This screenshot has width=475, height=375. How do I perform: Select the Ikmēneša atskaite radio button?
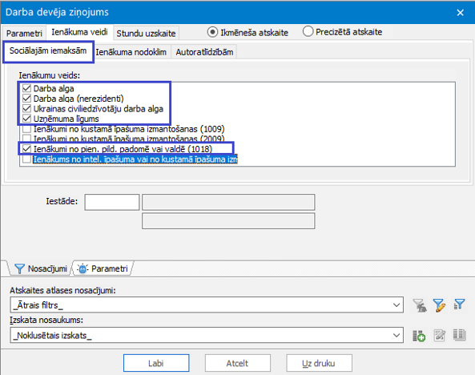[x=212, y=32]
